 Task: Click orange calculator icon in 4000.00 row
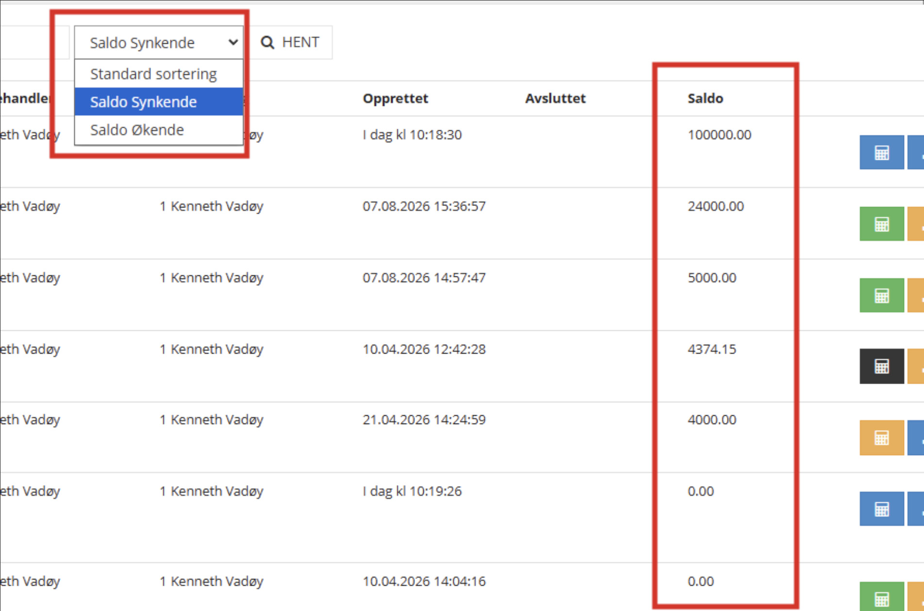881,438
